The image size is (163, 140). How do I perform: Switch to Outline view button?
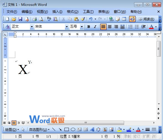point(19,123)
